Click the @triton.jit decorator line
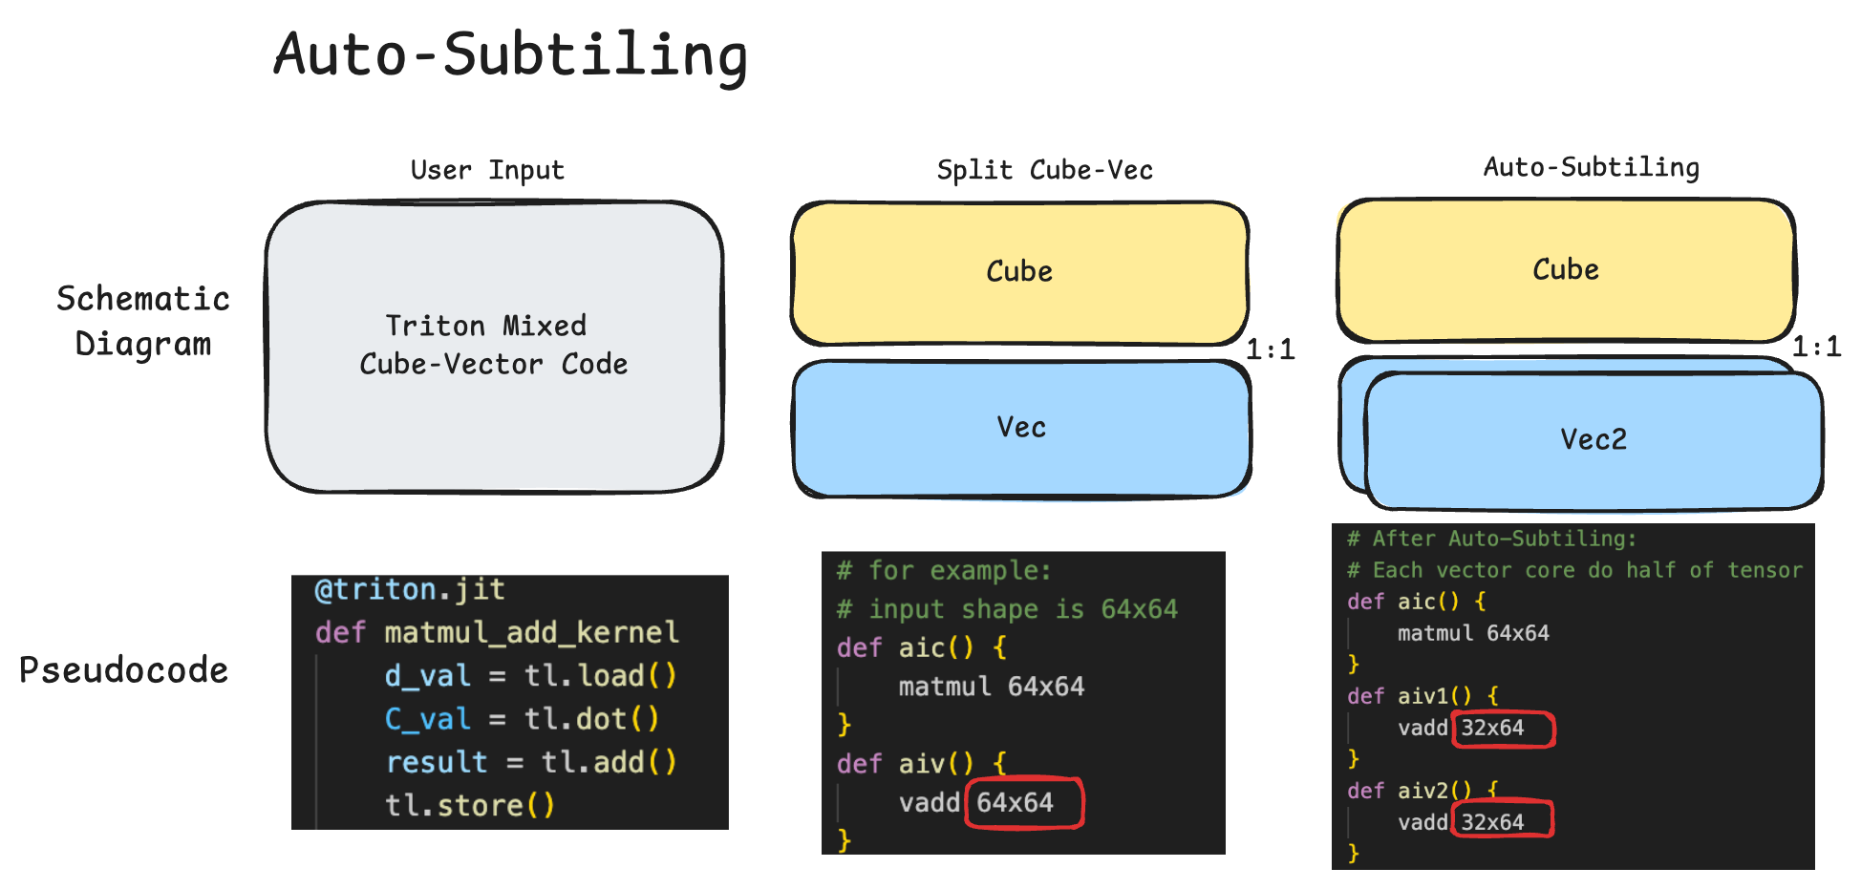 [410, 590]
